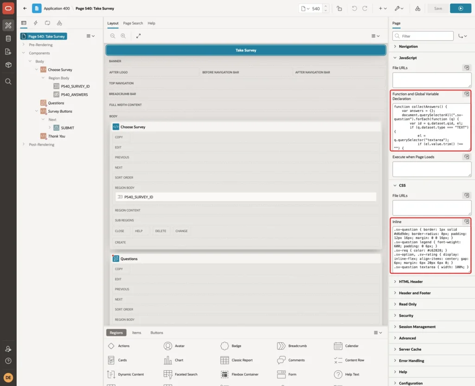Open the Rendering tree tab icon
Image resolution: width=475 pixels, height=386 pixels.
tap(24, 23)
